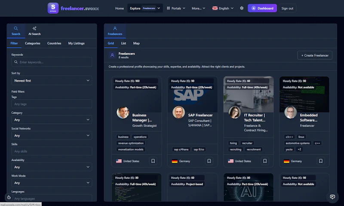Click the Create Freelancer button
344x206 pixels.
click(x=315, y=55)
